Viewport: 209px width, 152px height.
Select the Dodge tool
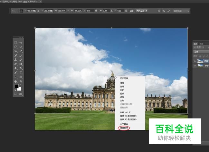pyautogui.click(x=21, y=68)
